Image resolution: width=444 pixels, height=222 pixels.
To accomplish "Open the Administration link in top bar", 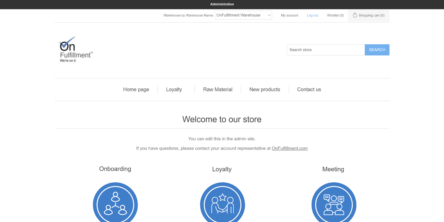I will tap(222, 4).
